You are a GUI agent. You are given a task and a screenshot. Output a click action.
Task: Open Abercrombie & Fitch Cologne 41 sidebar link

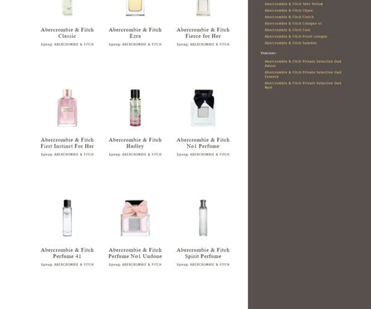[x=293, y=23]
